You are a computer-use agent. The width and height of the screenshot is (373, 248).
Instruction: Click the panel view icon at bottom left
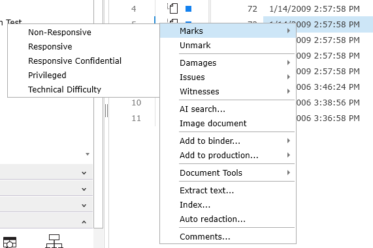click(10, 242)
